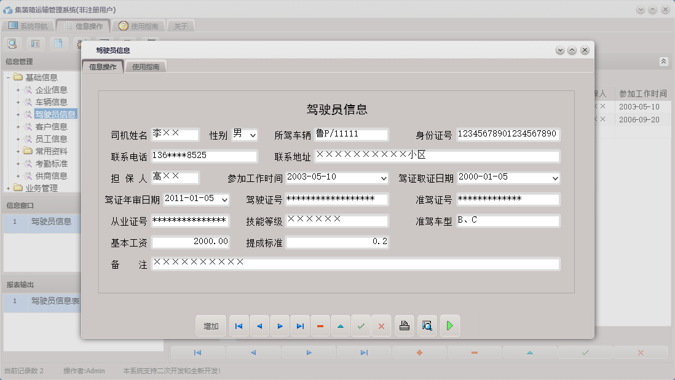
Task: Jump to the last record
Action: point(300,326)
